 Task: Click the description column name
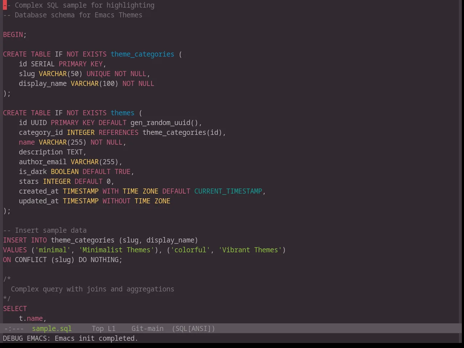(41, 152)
